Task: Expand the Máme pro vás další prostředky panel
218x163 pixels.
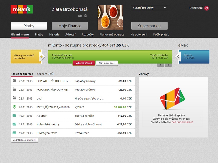Action: (25, 56)
